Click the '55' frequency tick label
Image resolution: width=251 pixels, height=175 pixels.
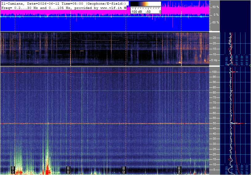point(214,118)
